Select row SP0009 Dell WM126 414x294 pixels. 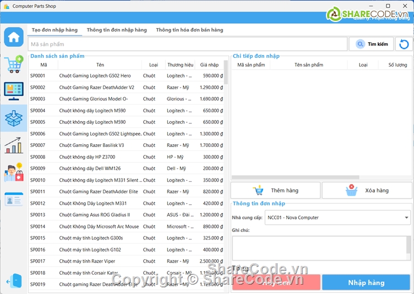click(x=126, y=168)
